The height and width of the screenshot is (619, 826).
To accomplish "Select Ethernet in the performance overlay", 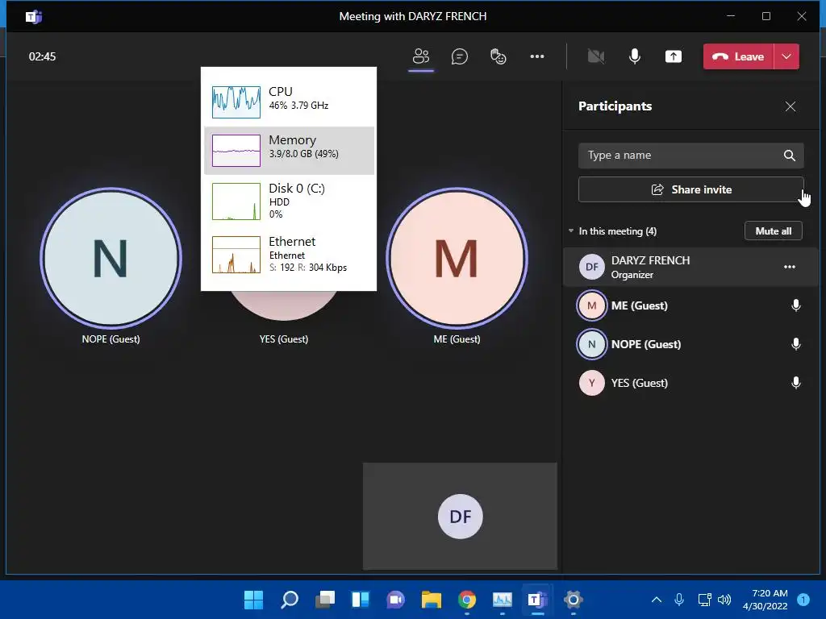I will [x=289, y=255].
